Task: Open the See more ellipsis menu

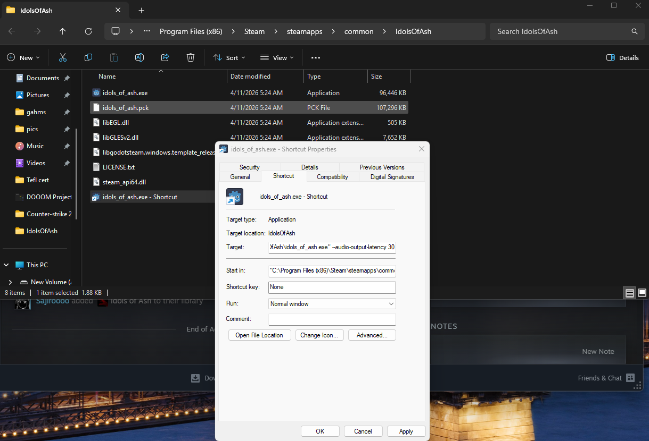Action: (x=316, y=57)
